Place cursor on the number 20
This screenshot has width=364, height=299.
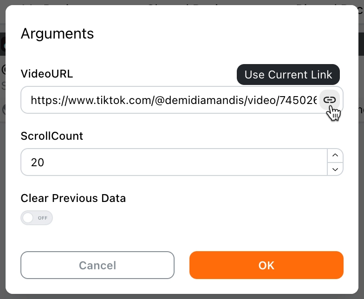click(x=37, y=162)
